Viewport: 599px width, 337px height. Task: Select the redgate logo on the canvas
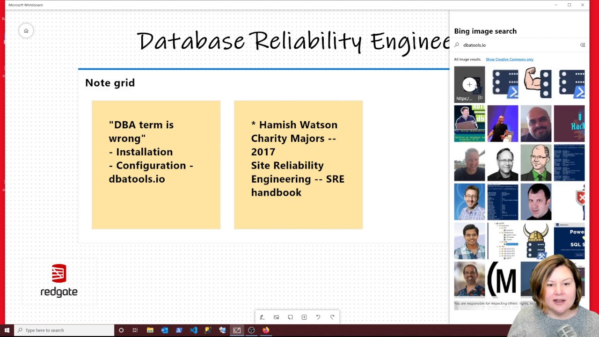(59, 280)
